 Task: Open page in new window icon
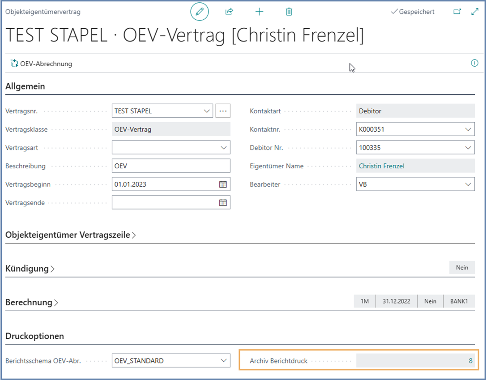[x=457, y=12]
